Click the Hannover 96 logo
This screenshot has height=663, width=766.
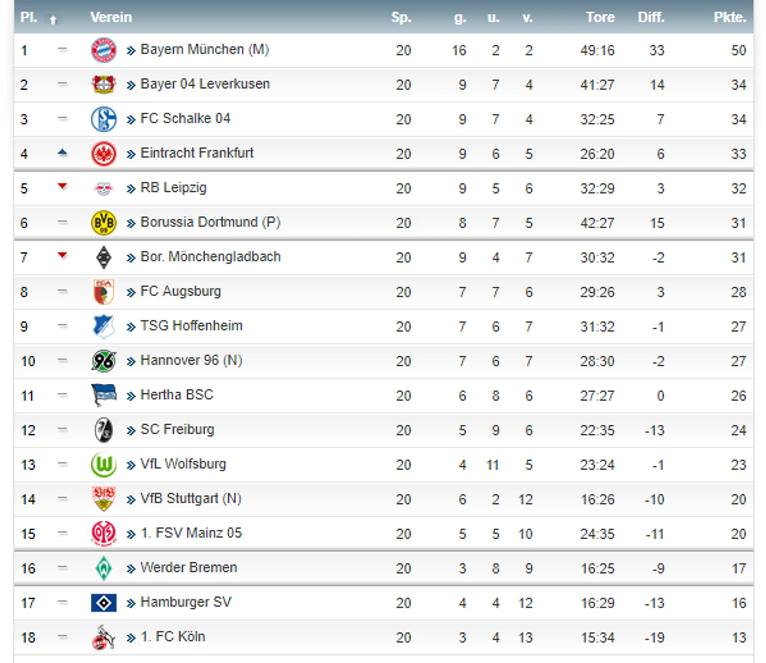coord(103,361)
